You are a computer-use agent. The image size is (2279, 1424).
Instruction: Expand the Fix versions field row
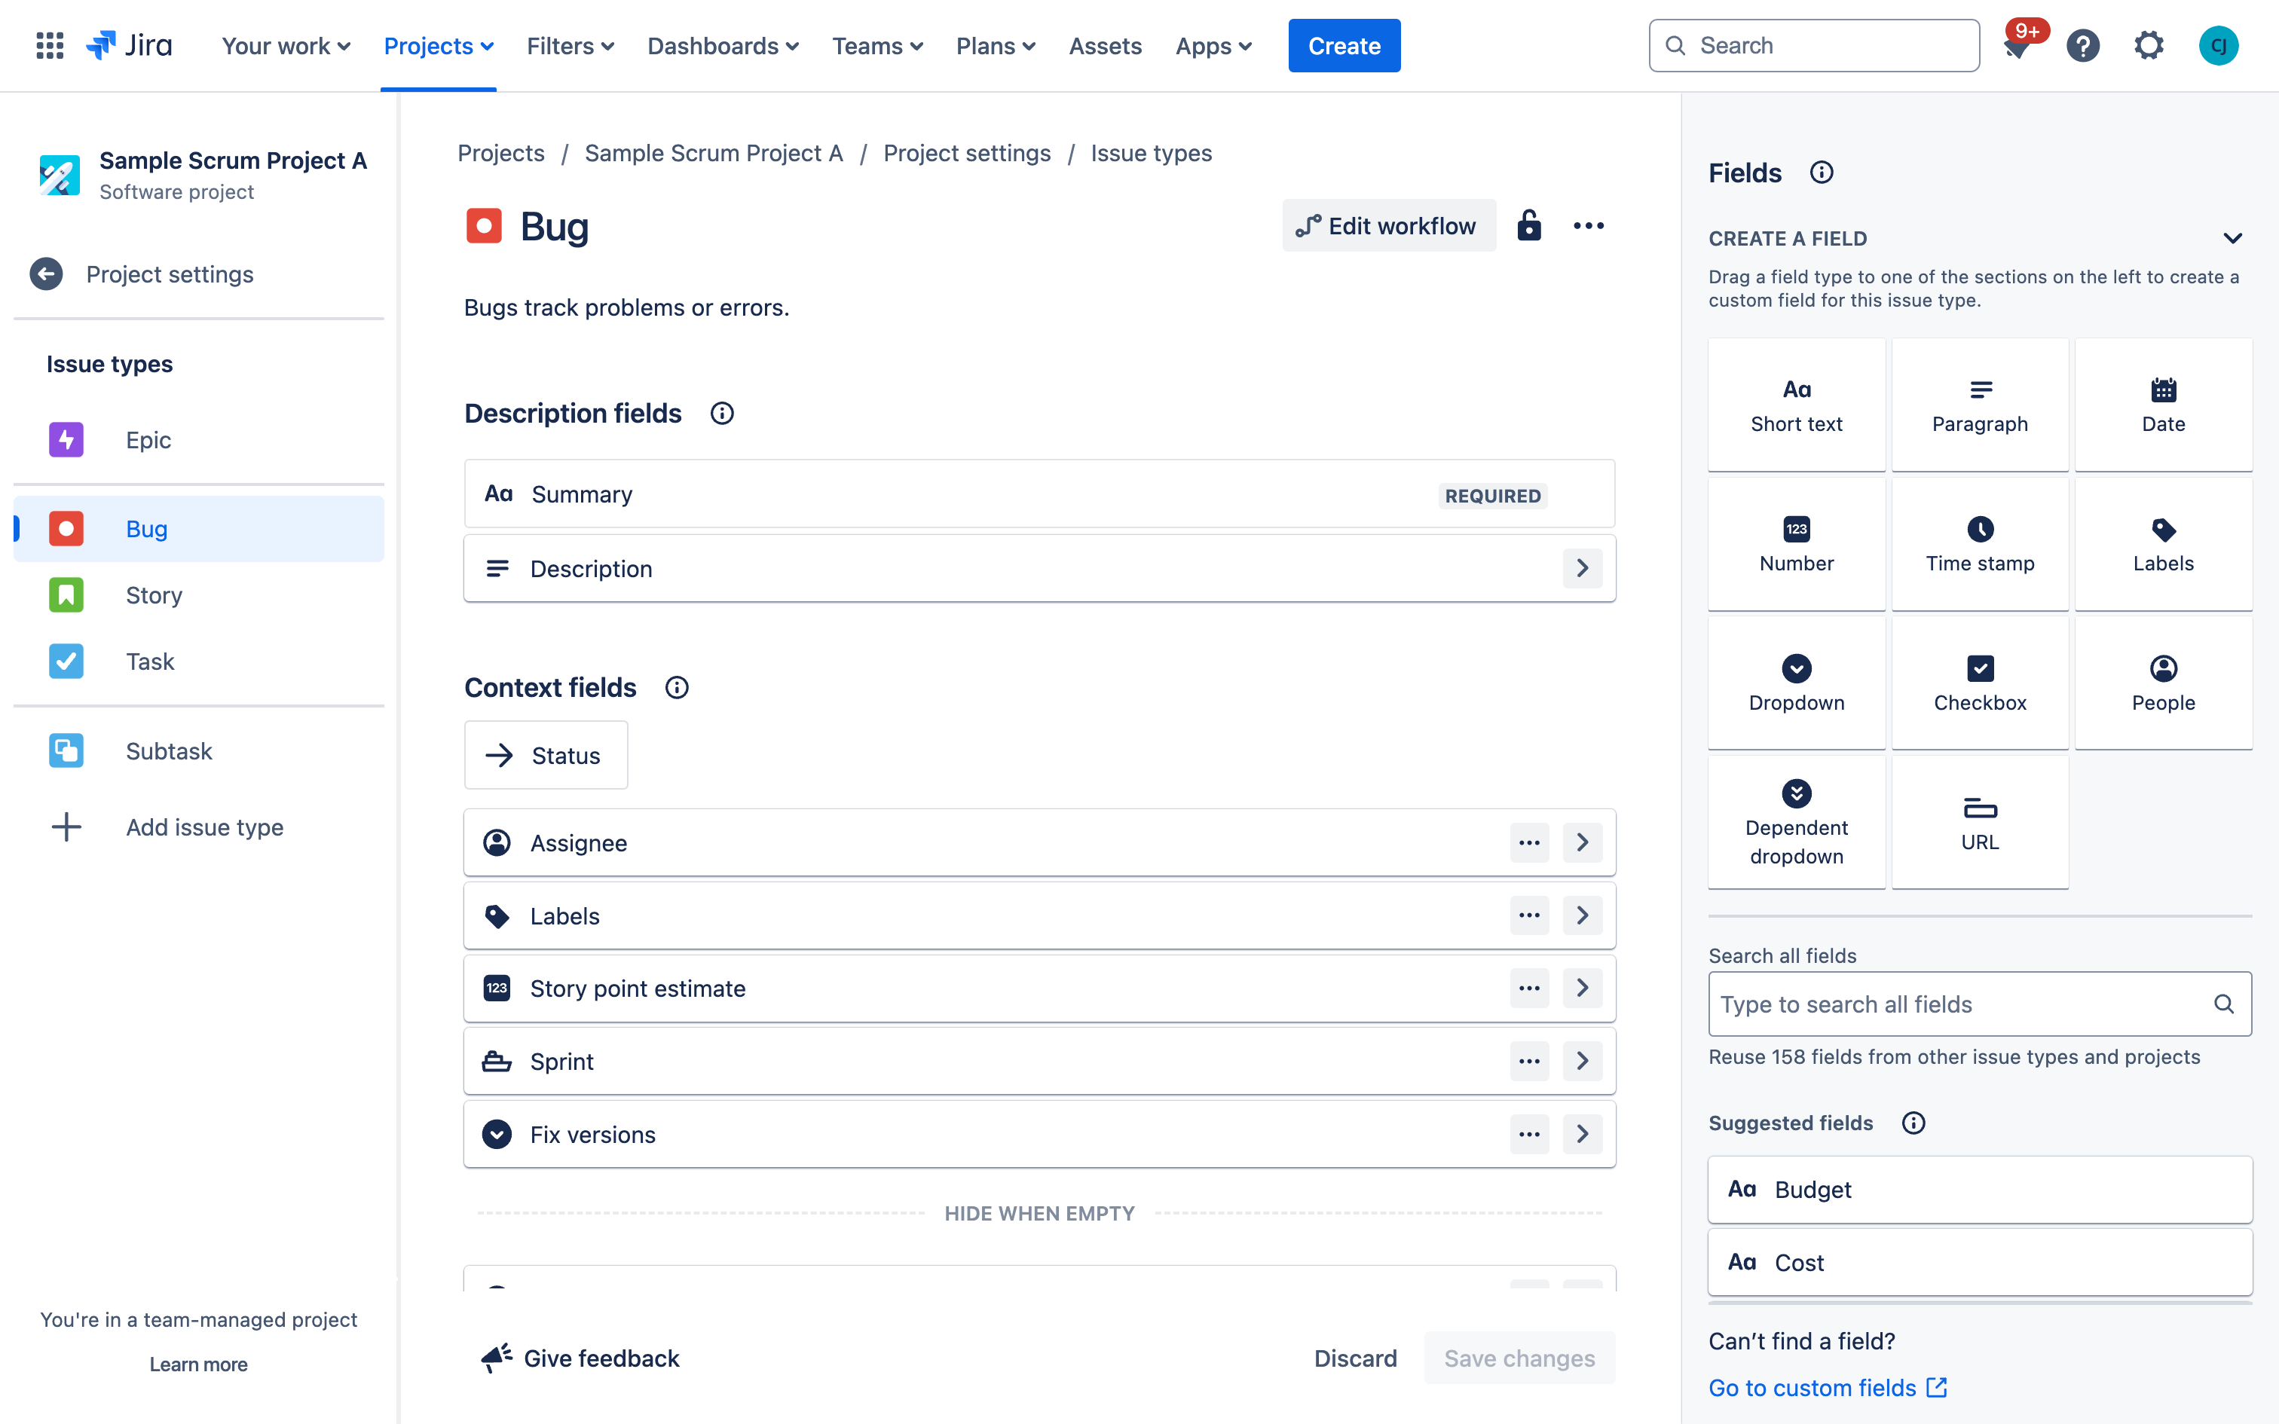click(x=1582, y=1134)
